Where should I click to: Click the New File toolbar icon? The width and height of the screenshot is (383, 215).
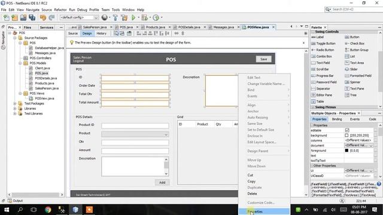pyautogui.click(x=7, y=17)
